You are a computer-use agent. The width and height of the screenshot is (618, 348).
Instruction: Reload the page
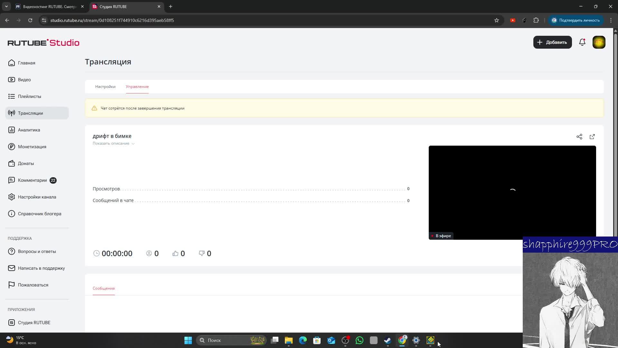30,20
